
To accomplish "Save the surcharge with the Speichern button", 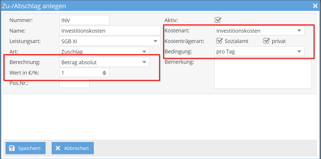I will (25, 148).
